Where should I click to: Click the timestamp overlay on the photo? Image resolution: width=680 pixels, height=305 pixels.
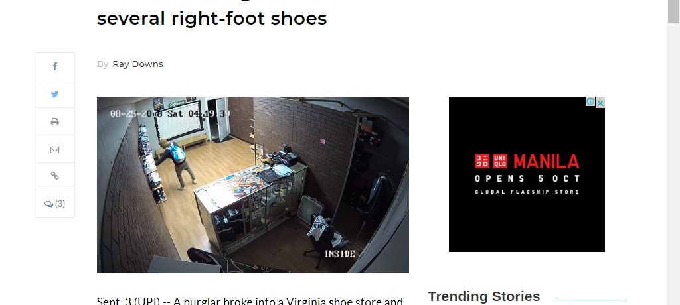(x=170, y=113)
